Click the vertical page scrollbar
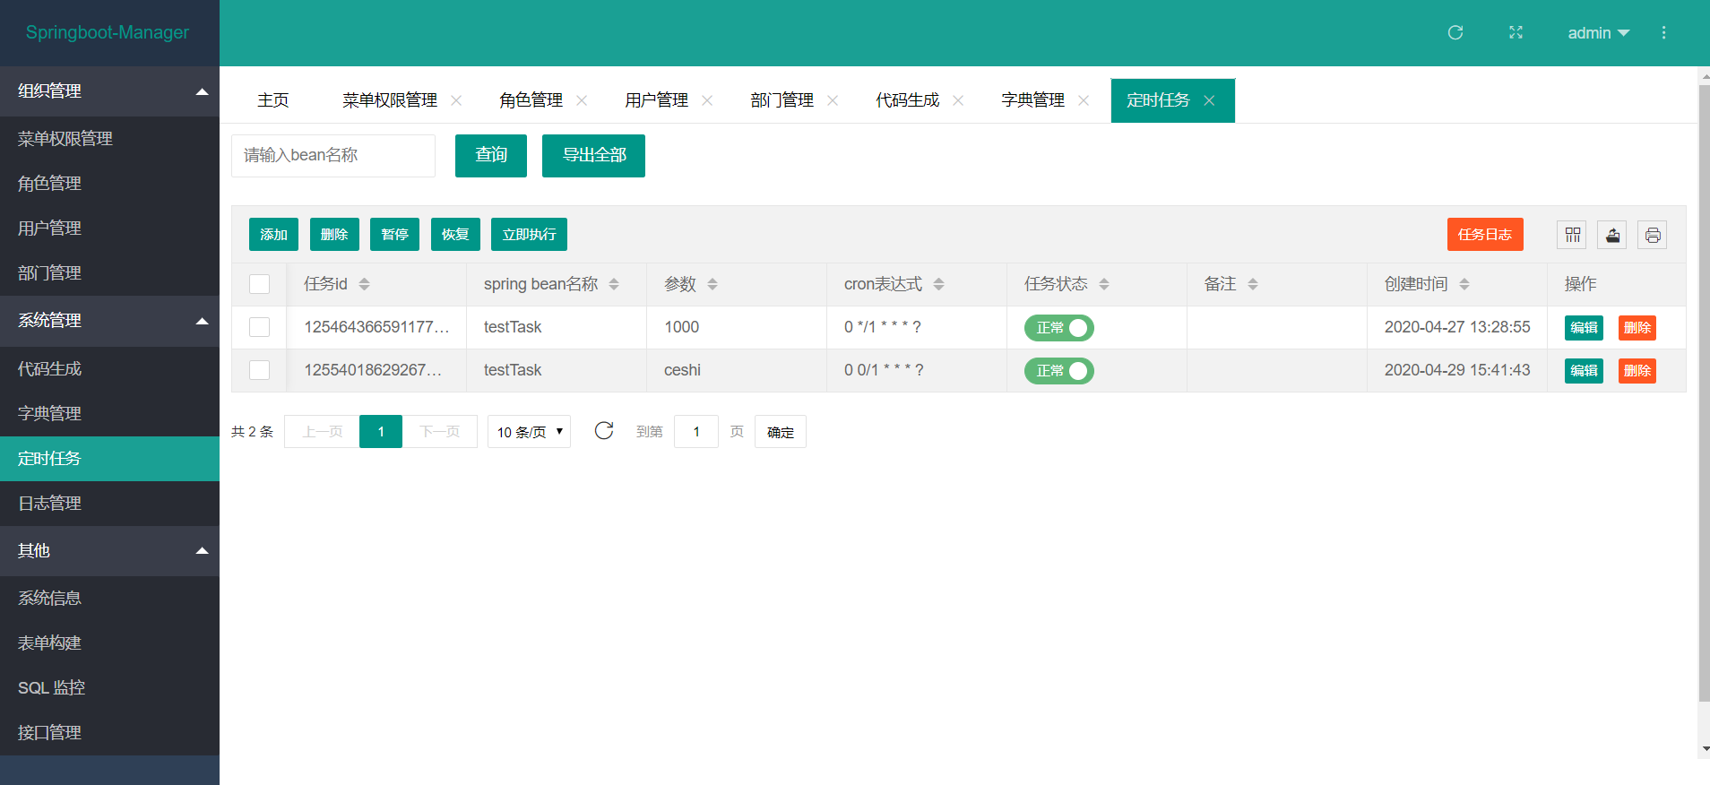Viewport: 1710px width, 785px height. pos(1704,394)
